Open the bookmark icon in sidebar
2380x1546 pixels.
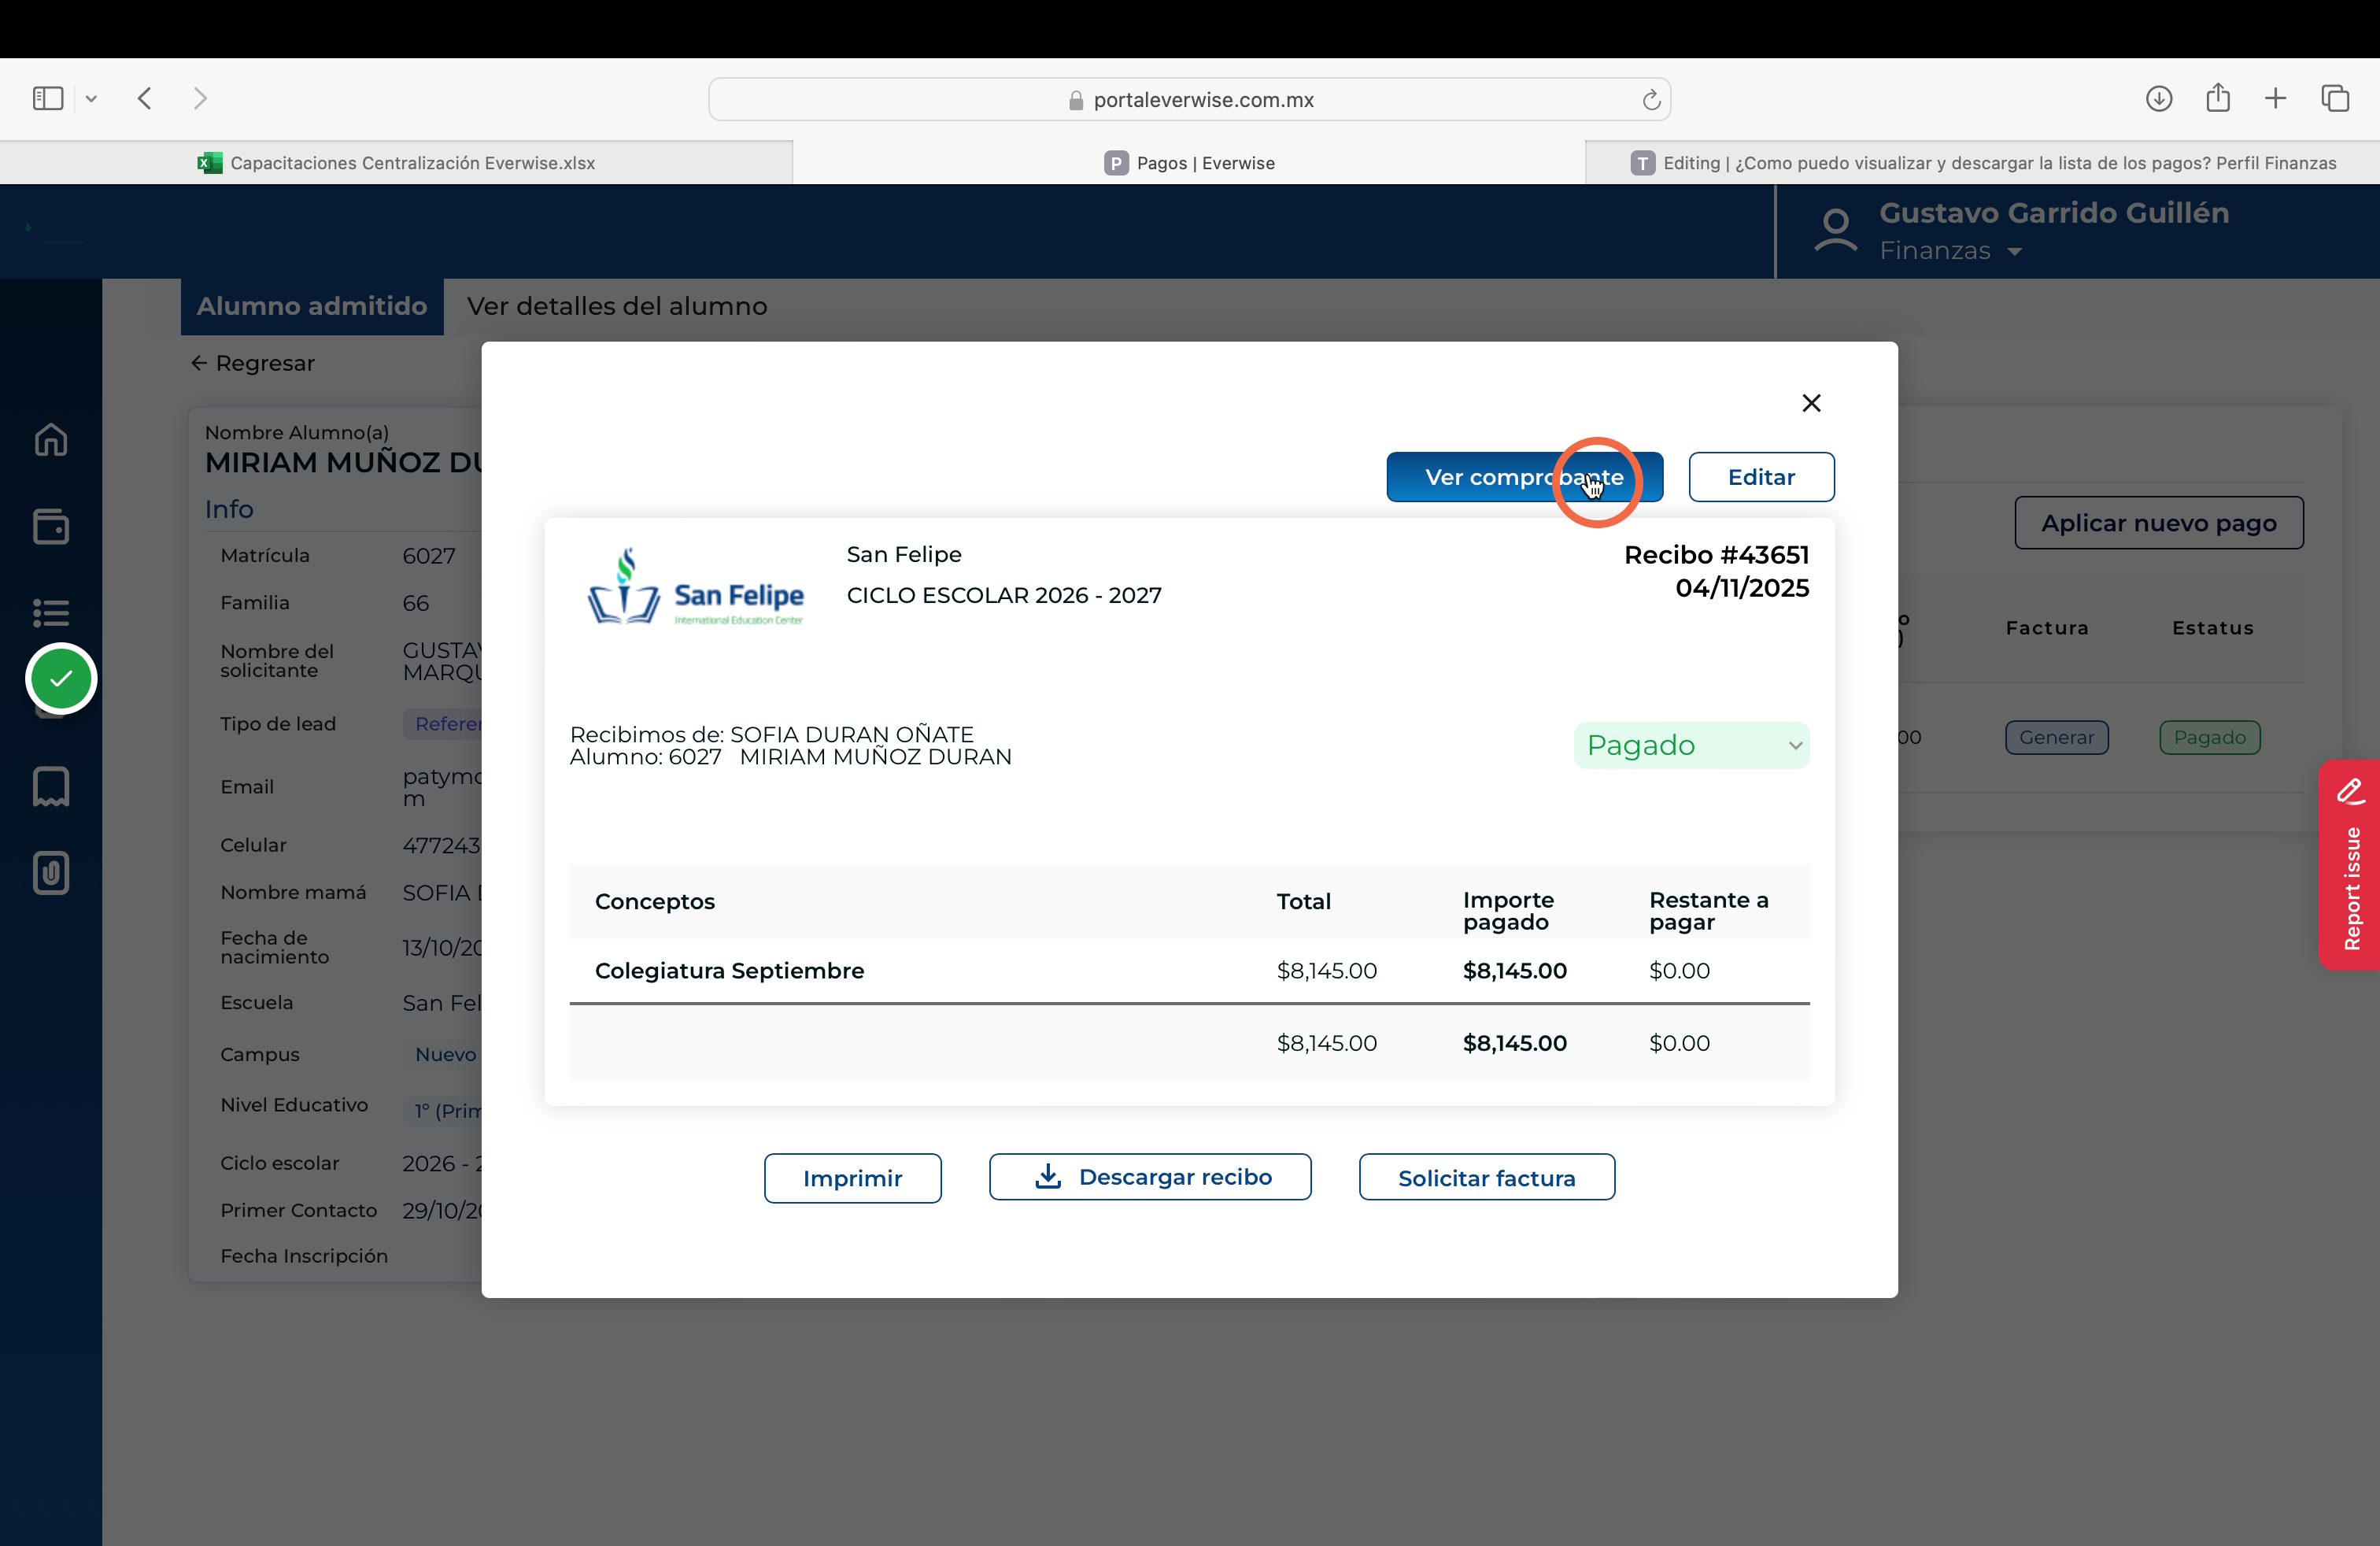(51, 786)
